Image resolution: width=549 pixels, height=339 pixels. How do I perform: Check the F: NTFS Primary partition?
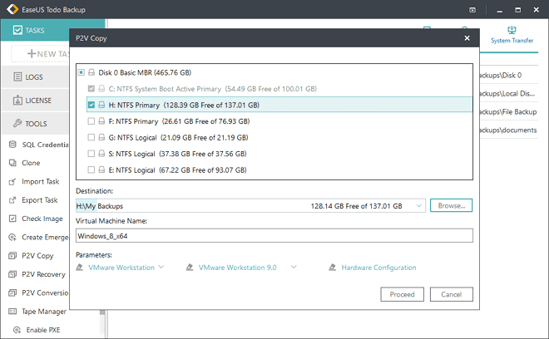click(91, 121)
